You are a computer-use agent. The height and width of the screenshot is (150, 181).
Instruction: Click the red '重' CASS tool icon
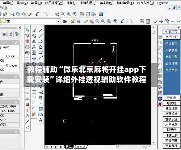[x=28, y=41]
